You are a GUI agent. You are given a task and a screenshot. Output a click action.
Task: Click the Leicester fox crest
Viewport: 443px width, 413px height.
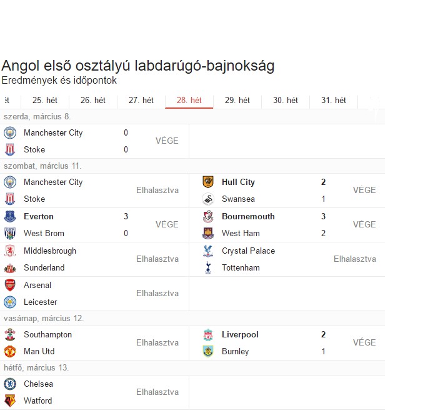click(x=10, y=302)
